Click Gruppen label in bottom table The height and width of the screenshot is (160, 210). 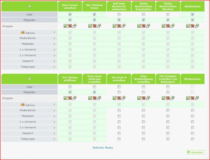point(8,98)
